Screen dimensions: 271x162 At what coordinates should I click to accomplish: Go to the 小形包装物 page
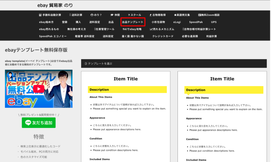[158, 22]
